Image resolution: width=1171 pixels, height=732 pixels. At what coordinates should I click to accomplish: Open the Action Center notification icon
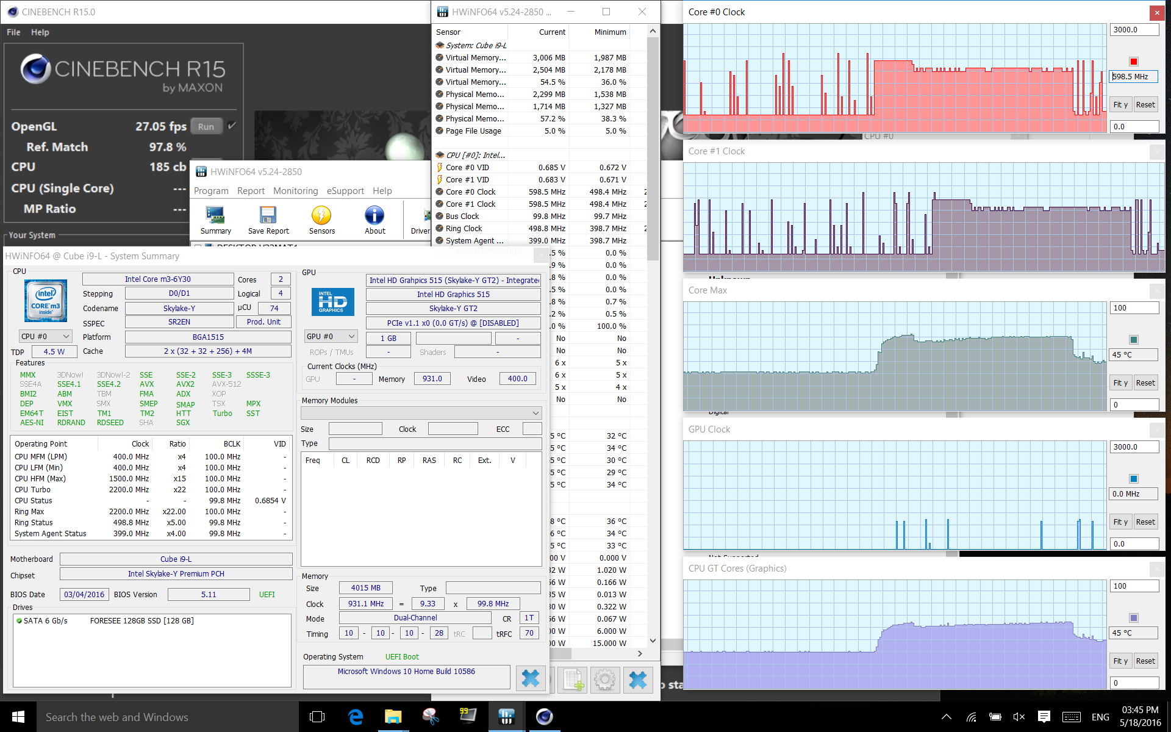pyautogui.click(x=1044, y=717)
